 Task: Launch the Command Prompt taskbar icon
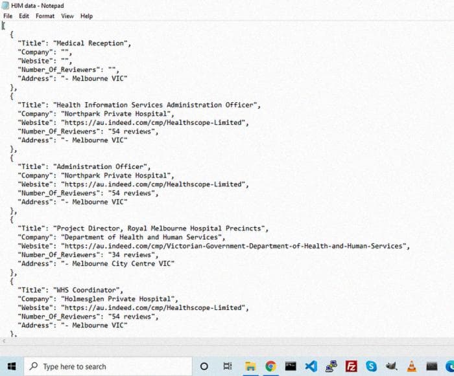coord(291,366)
